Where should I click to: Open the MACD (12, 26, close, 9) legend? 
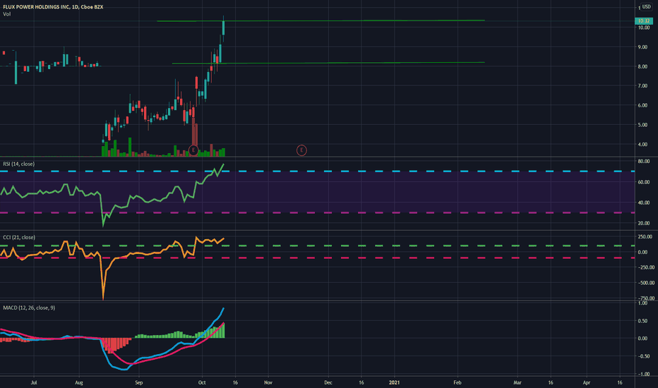pos(29,308)
